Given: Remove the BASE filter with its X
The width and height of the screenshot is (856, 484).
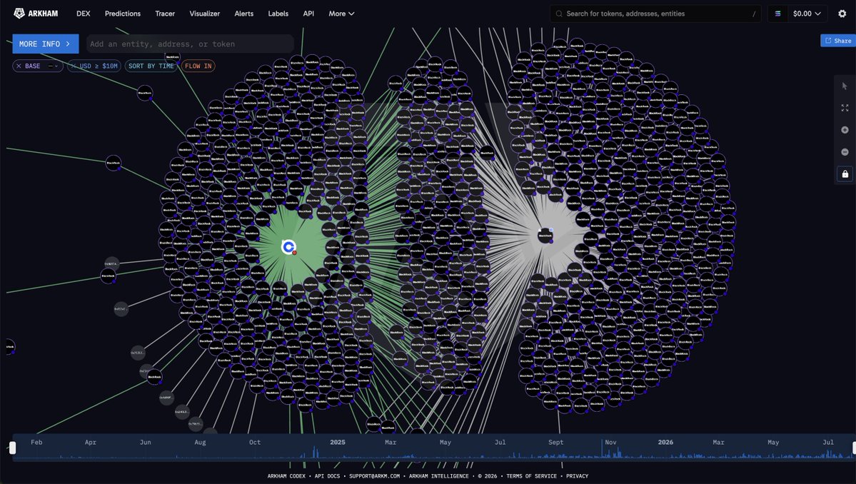Looking at the screenshot, I should [19, 66].
